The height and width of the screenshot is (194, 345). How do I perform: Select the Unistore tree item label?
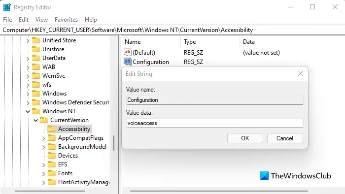(53, 49)
